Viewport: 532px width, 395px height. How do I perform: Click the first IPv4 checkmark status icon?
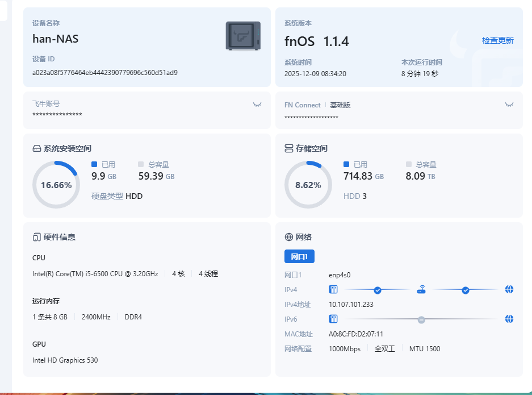[378, 290]
